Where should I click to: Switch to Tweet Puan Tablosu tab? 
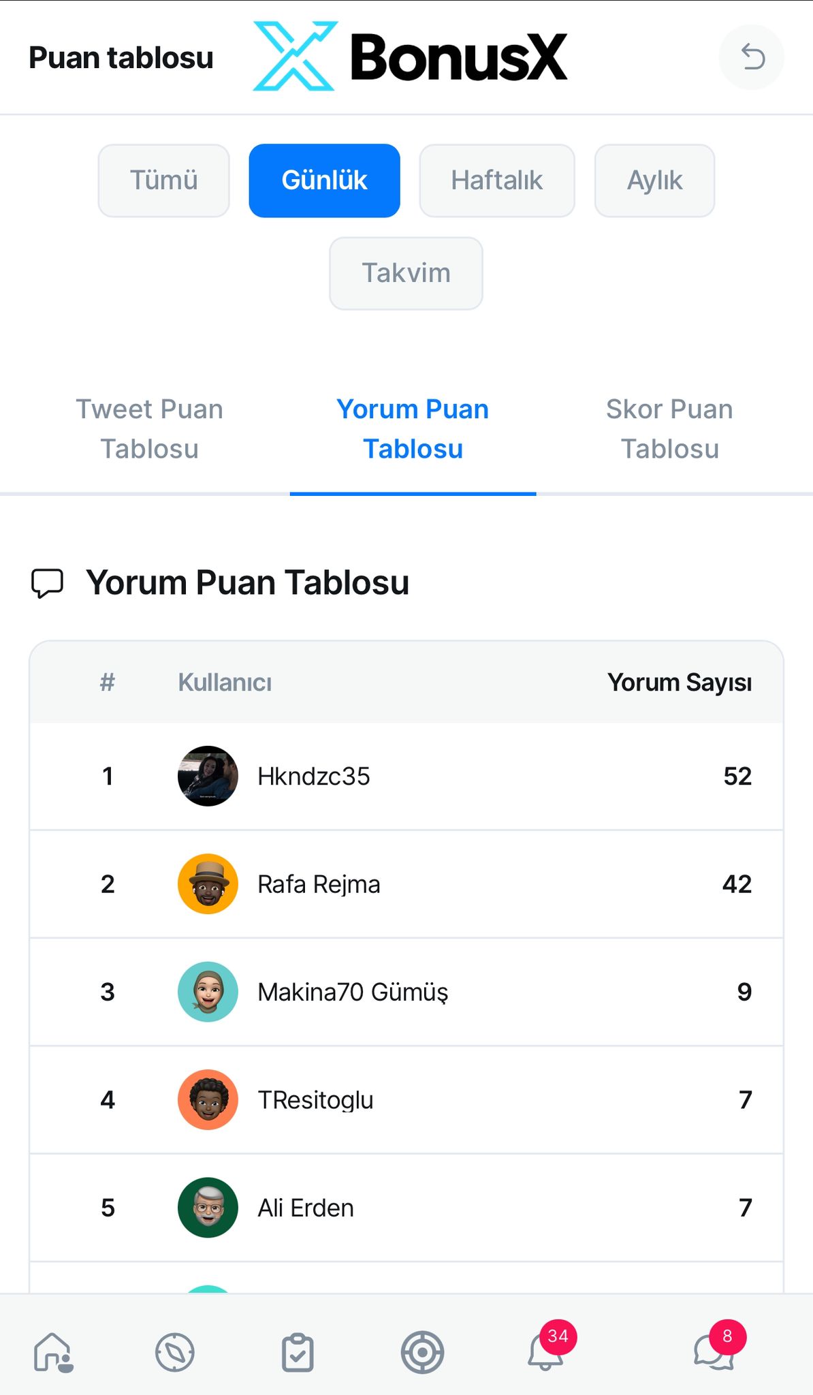tap(150, 429)
